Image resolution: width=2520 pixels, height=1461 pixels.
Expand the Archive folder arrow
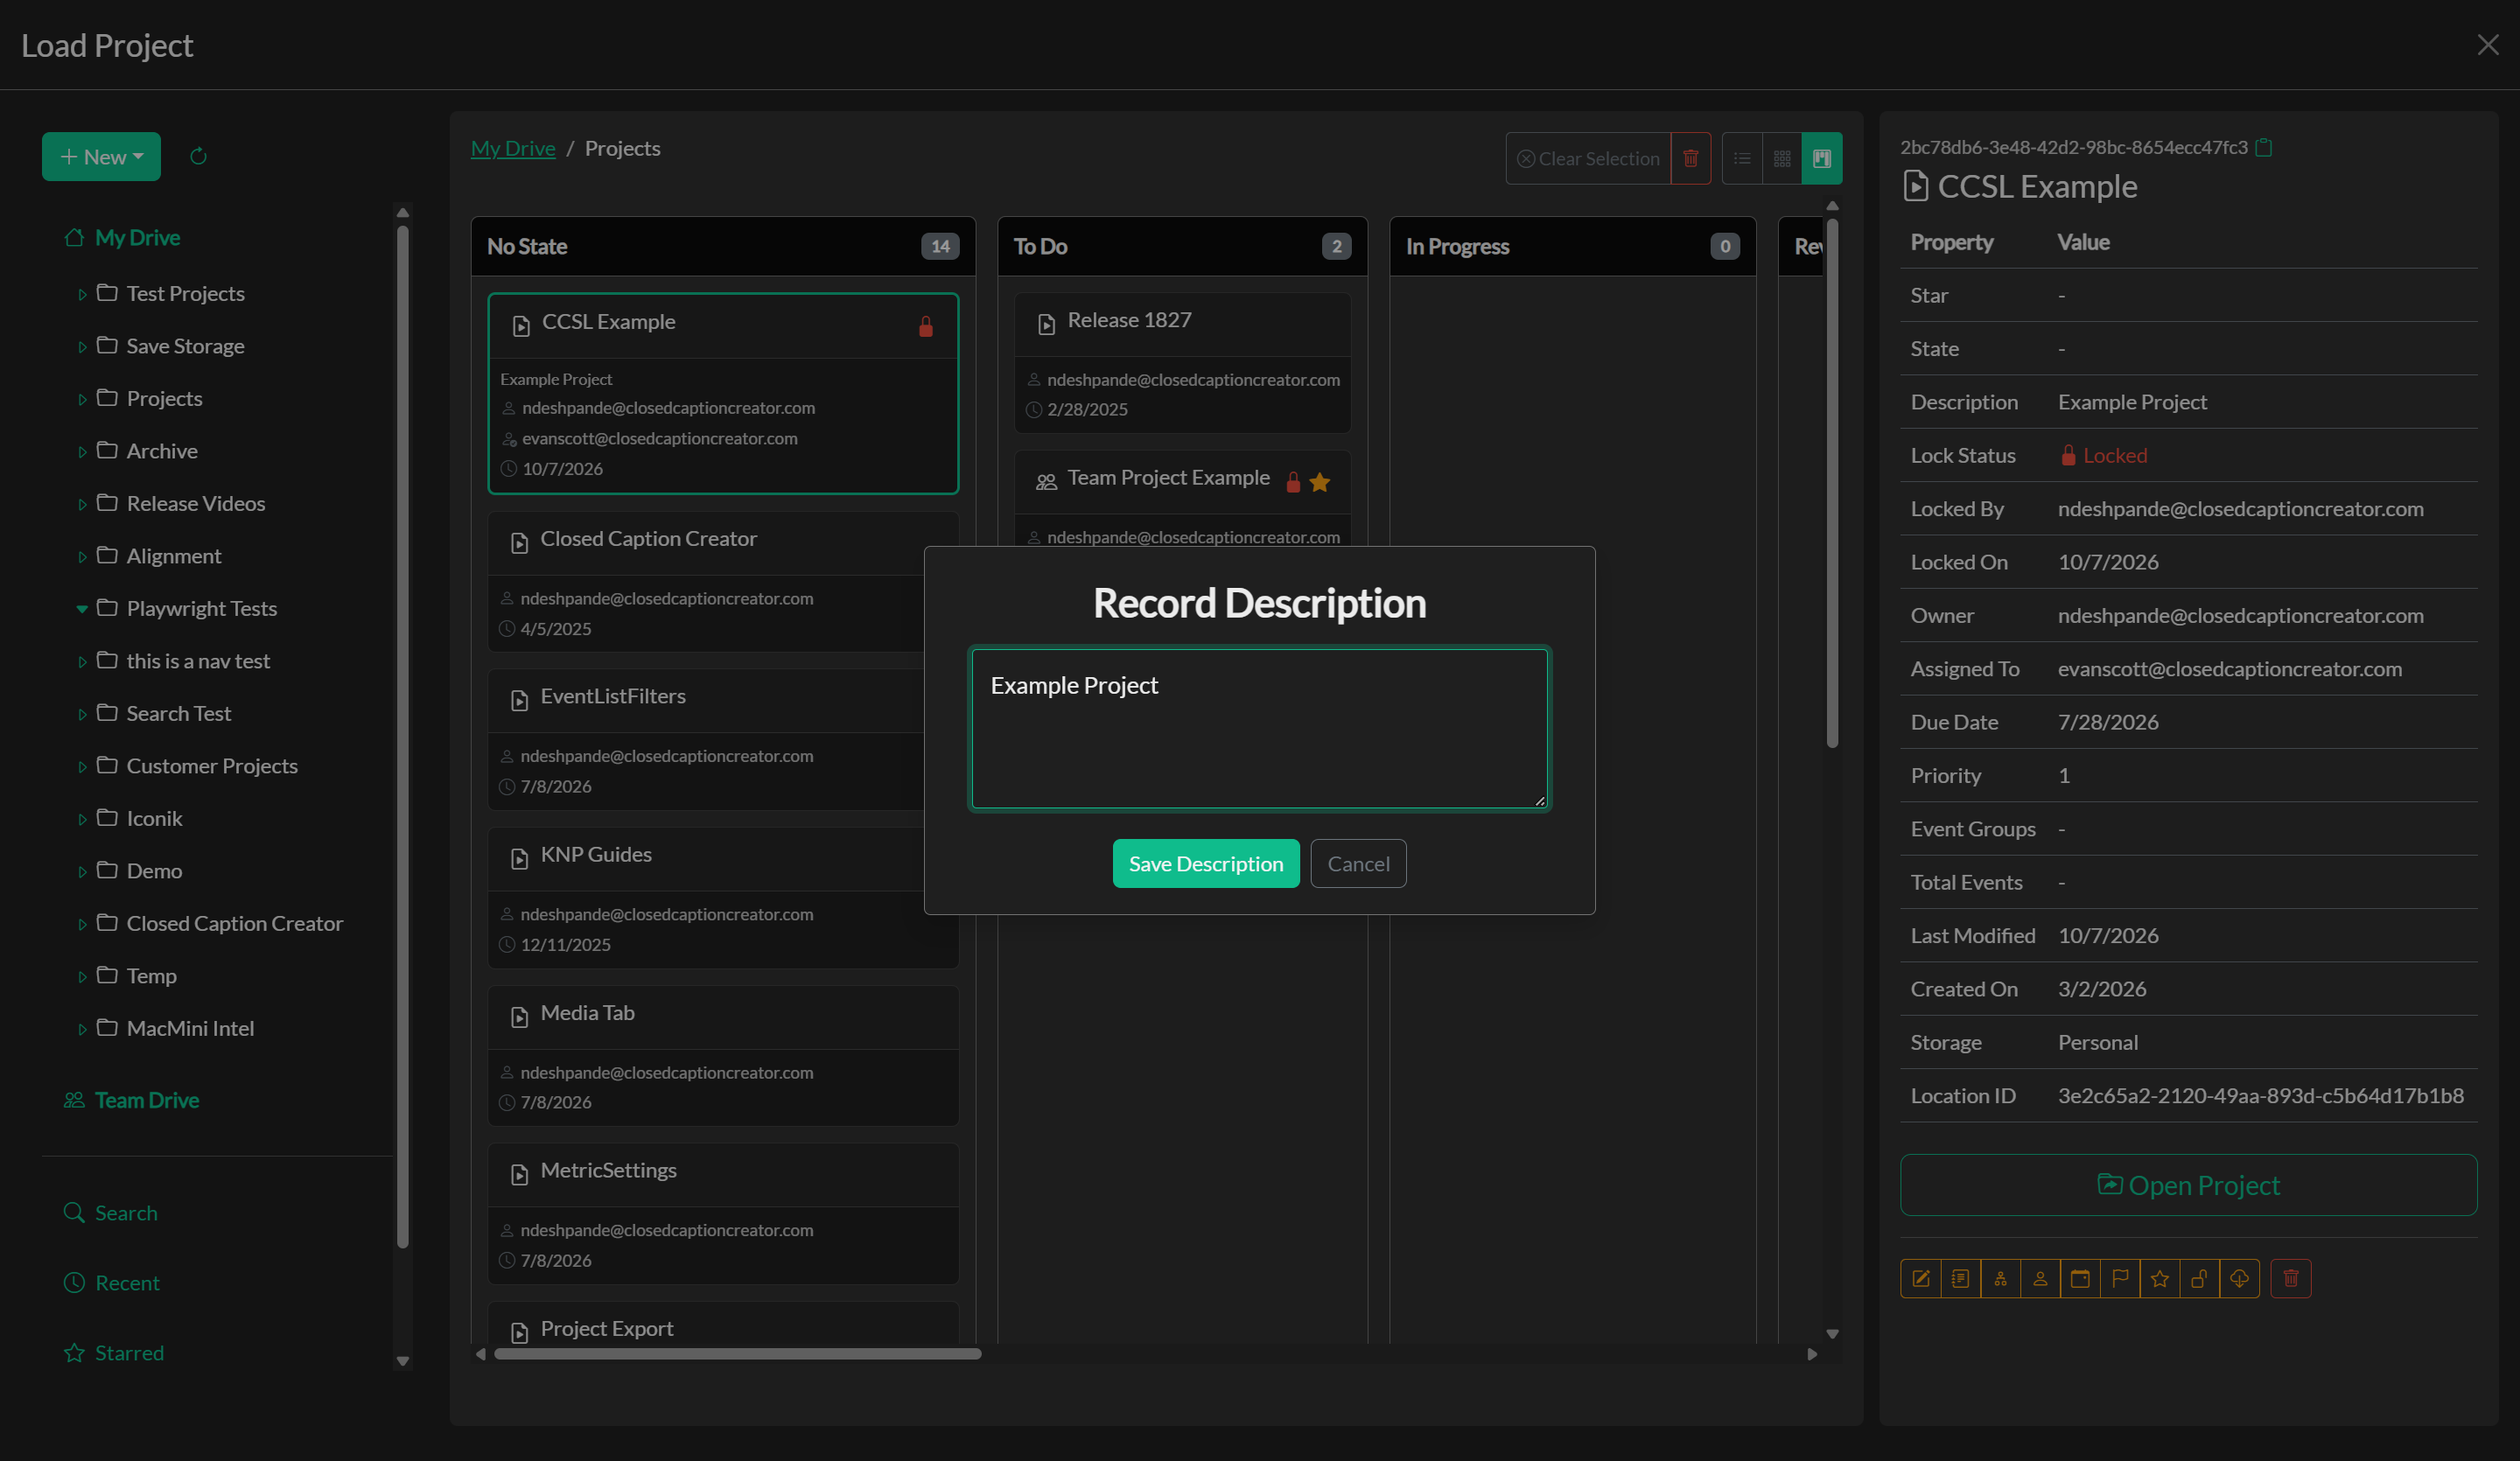tap(82, 452)
